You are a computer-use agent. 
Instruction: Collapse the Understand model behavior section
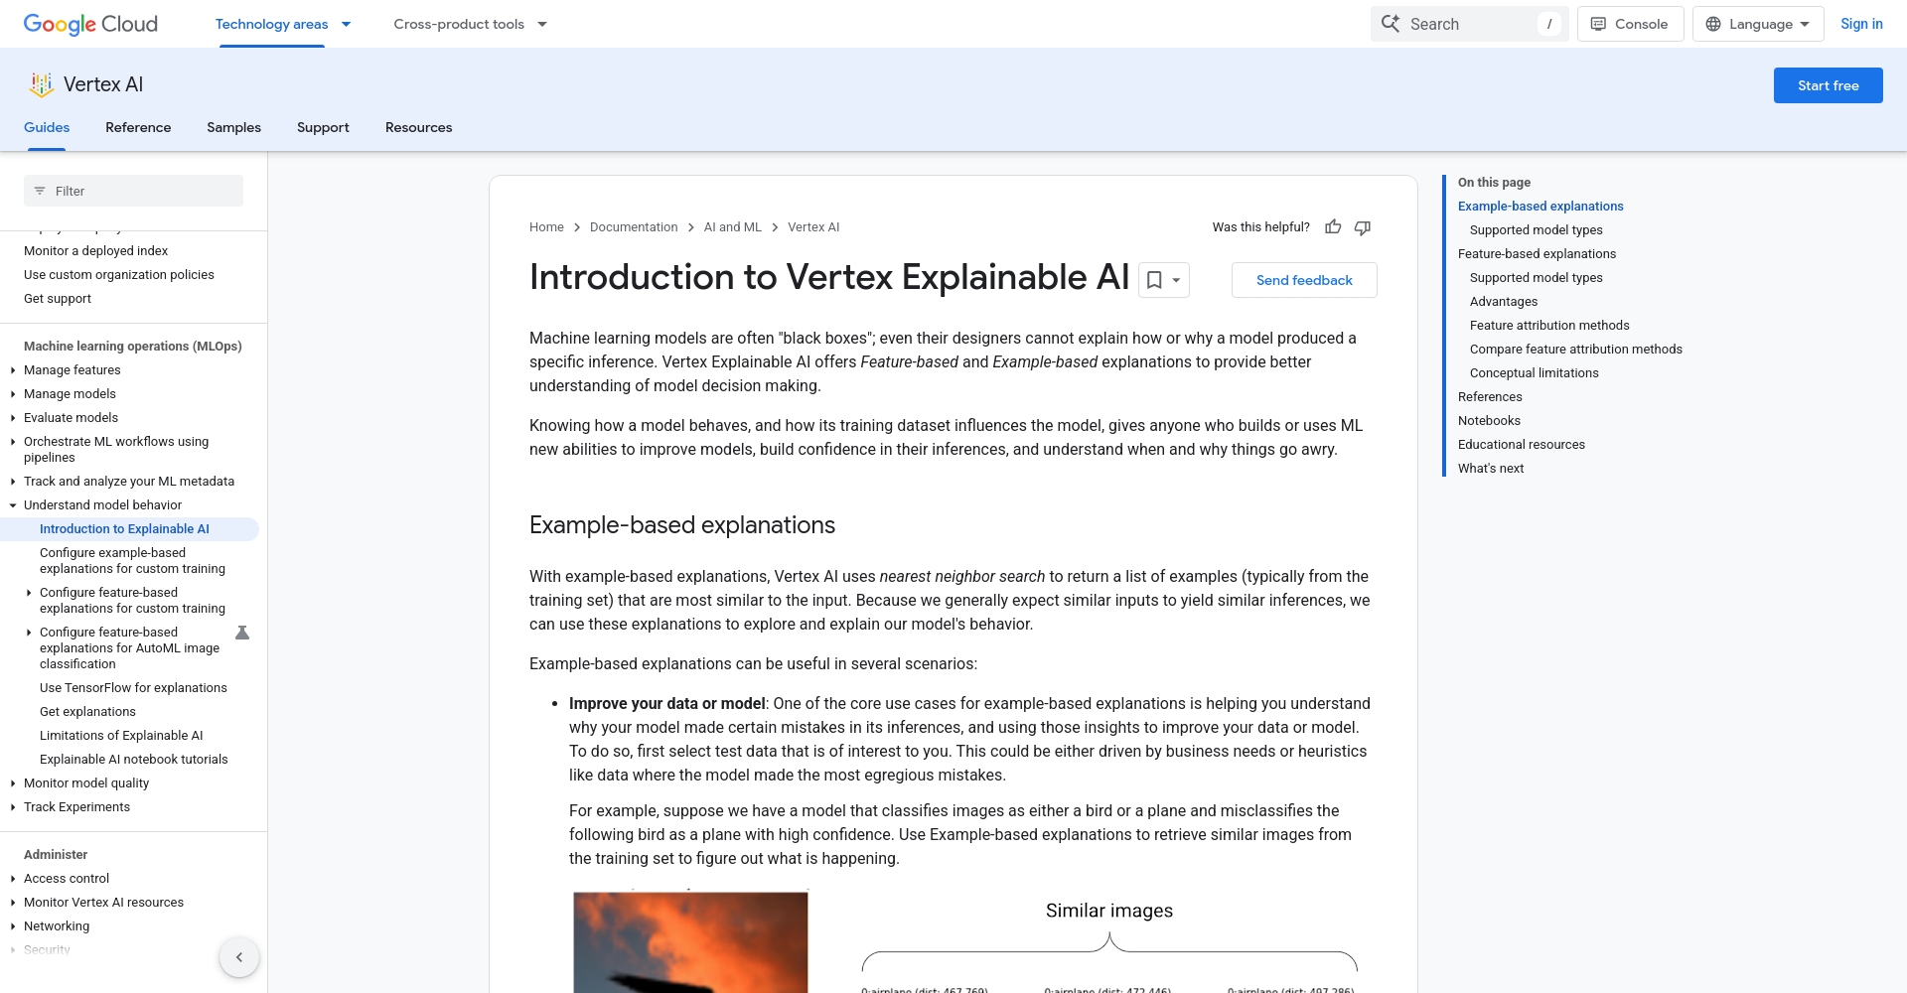coord(13,505)
